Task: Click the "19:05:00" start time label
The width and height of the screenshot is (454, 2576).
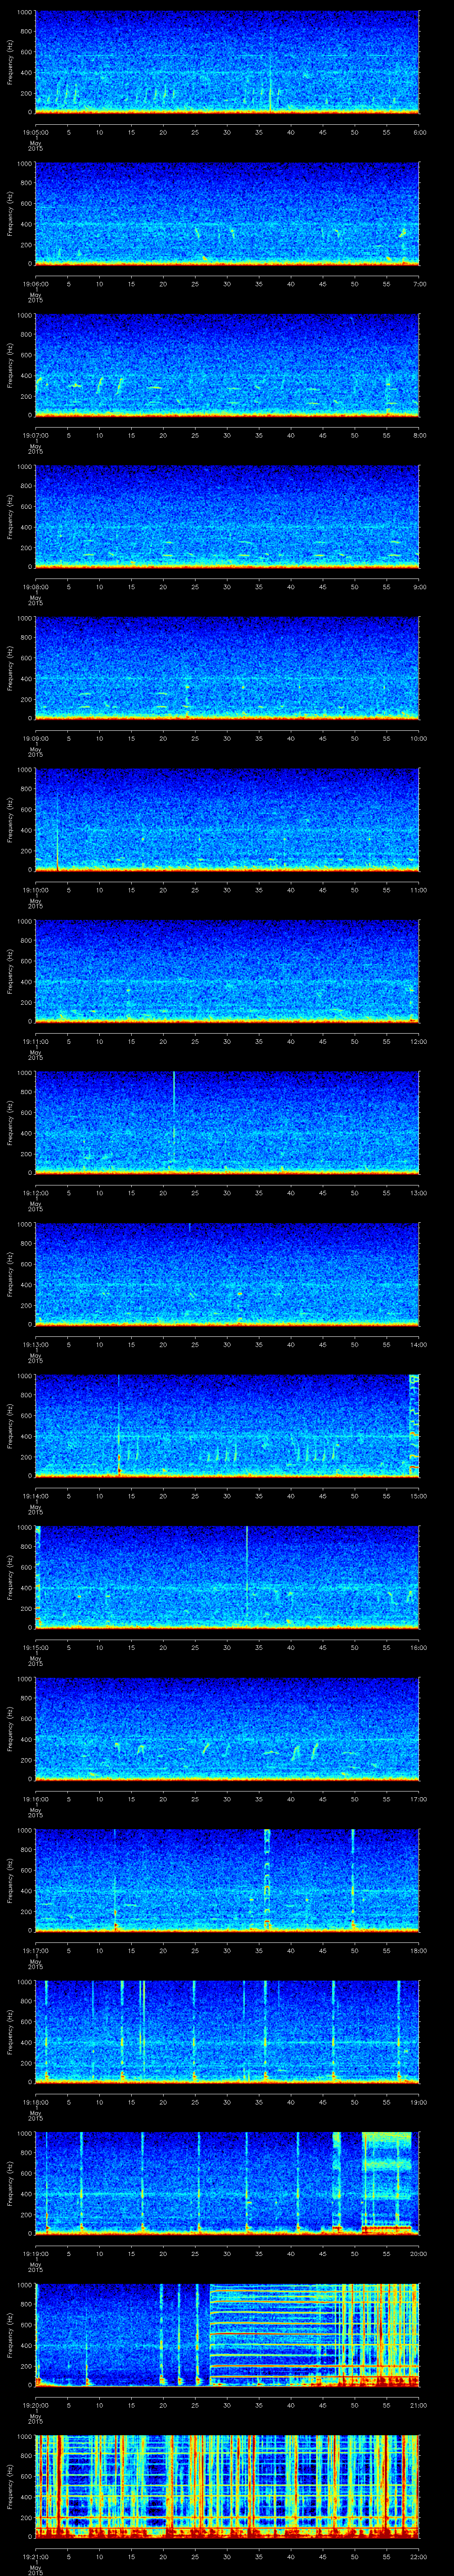Action: 35,132
